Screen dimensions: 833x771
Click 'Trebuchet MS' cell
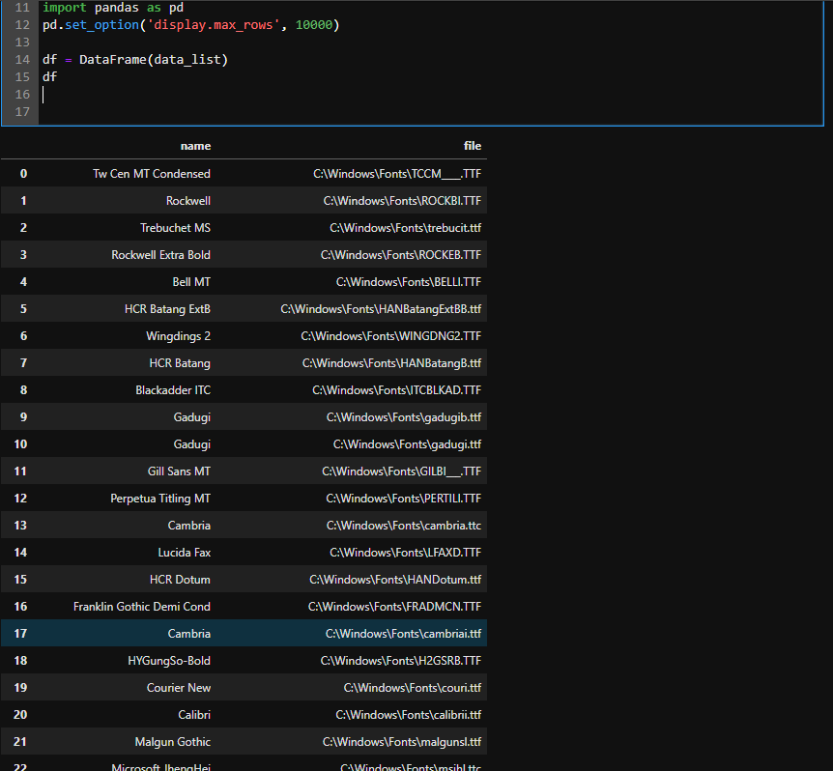tap(175, 228)
